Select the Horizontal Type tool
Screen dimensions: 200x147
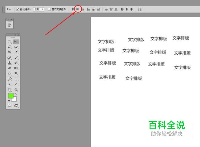16,79
